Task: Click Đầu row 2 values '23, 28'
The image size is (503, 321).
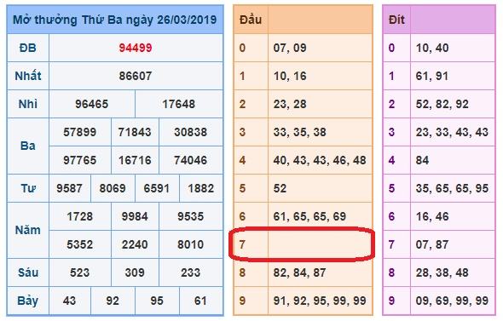Action: 290,104
